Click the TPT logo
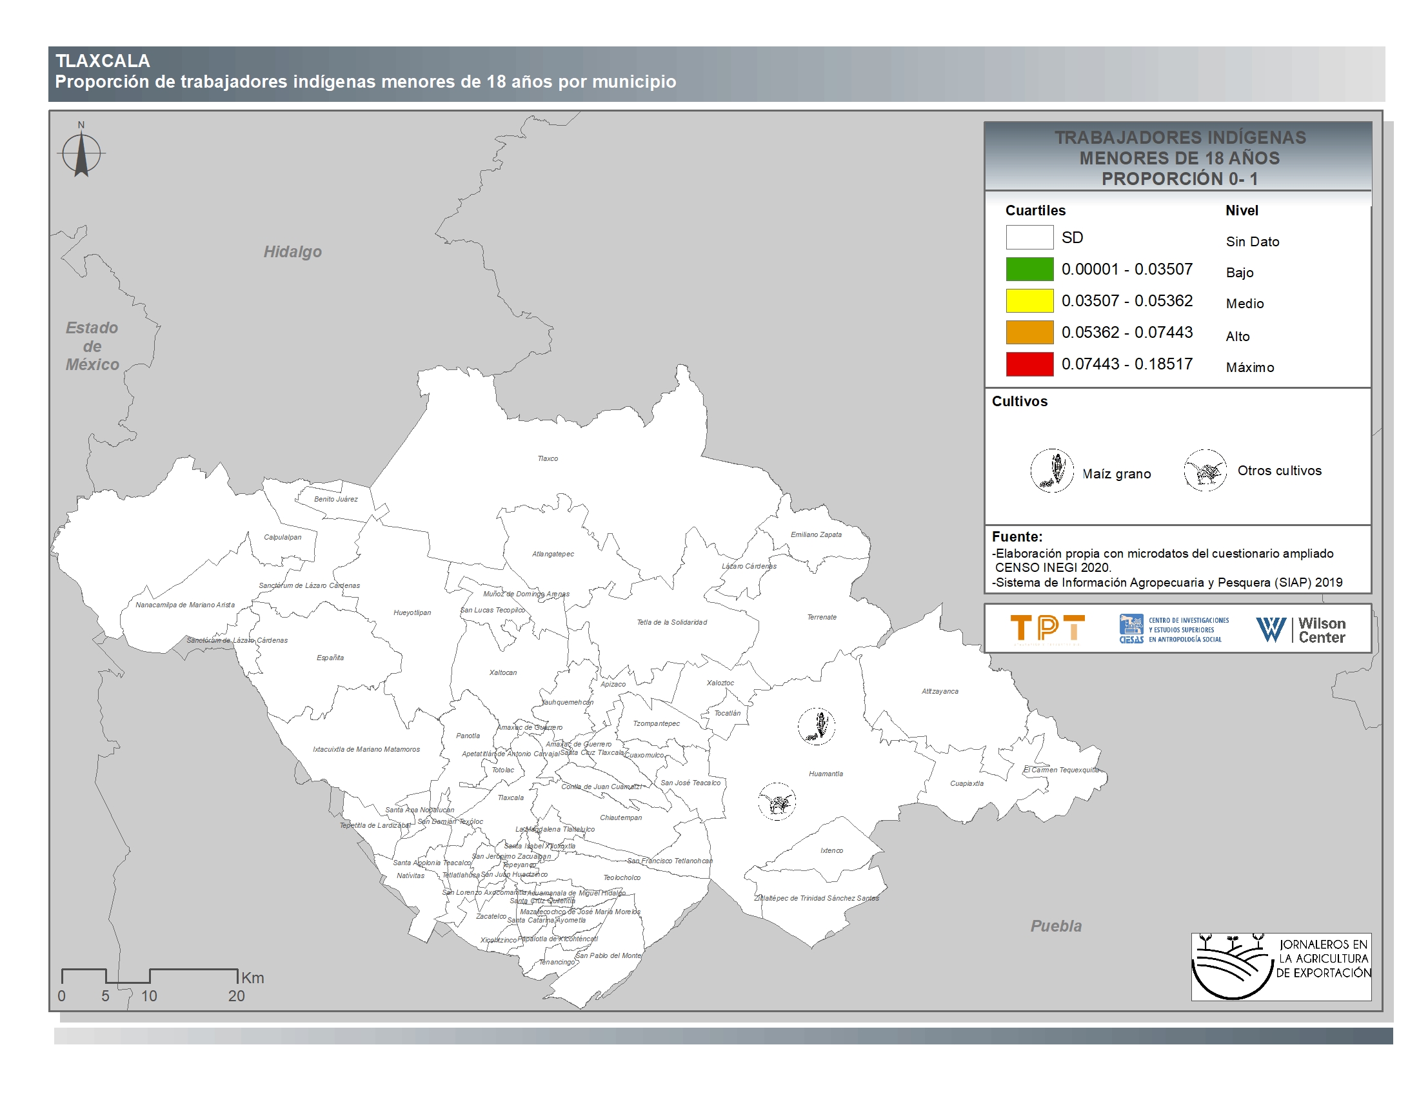The height and width of the screenshot is (1096, 1419). pos(1047,629)
